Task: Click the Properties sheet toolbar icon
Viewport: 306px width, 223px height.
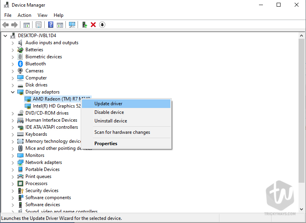Action: (x=38, y=25)
